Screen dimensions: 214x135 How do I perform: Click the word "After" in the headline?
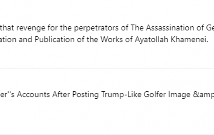pos(61,94)
